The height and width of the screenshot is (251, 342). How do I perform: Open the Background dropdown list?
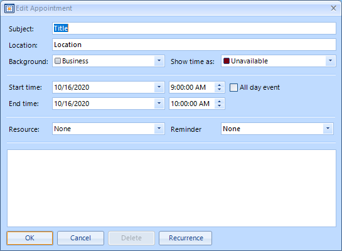coord(159,61)
